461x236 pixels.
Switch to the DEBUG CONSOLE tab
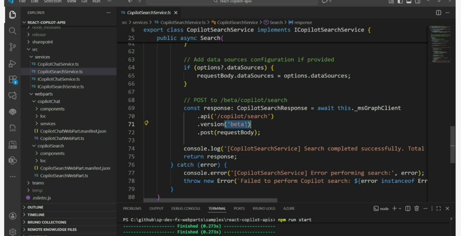[x=185, y=209]
